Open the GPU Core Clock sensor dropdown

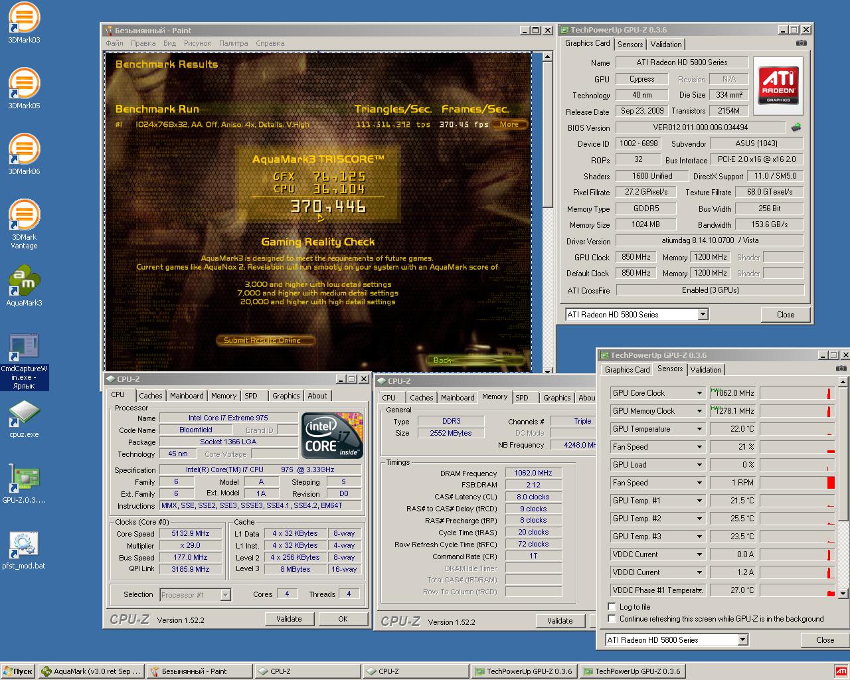click(699, 393)
